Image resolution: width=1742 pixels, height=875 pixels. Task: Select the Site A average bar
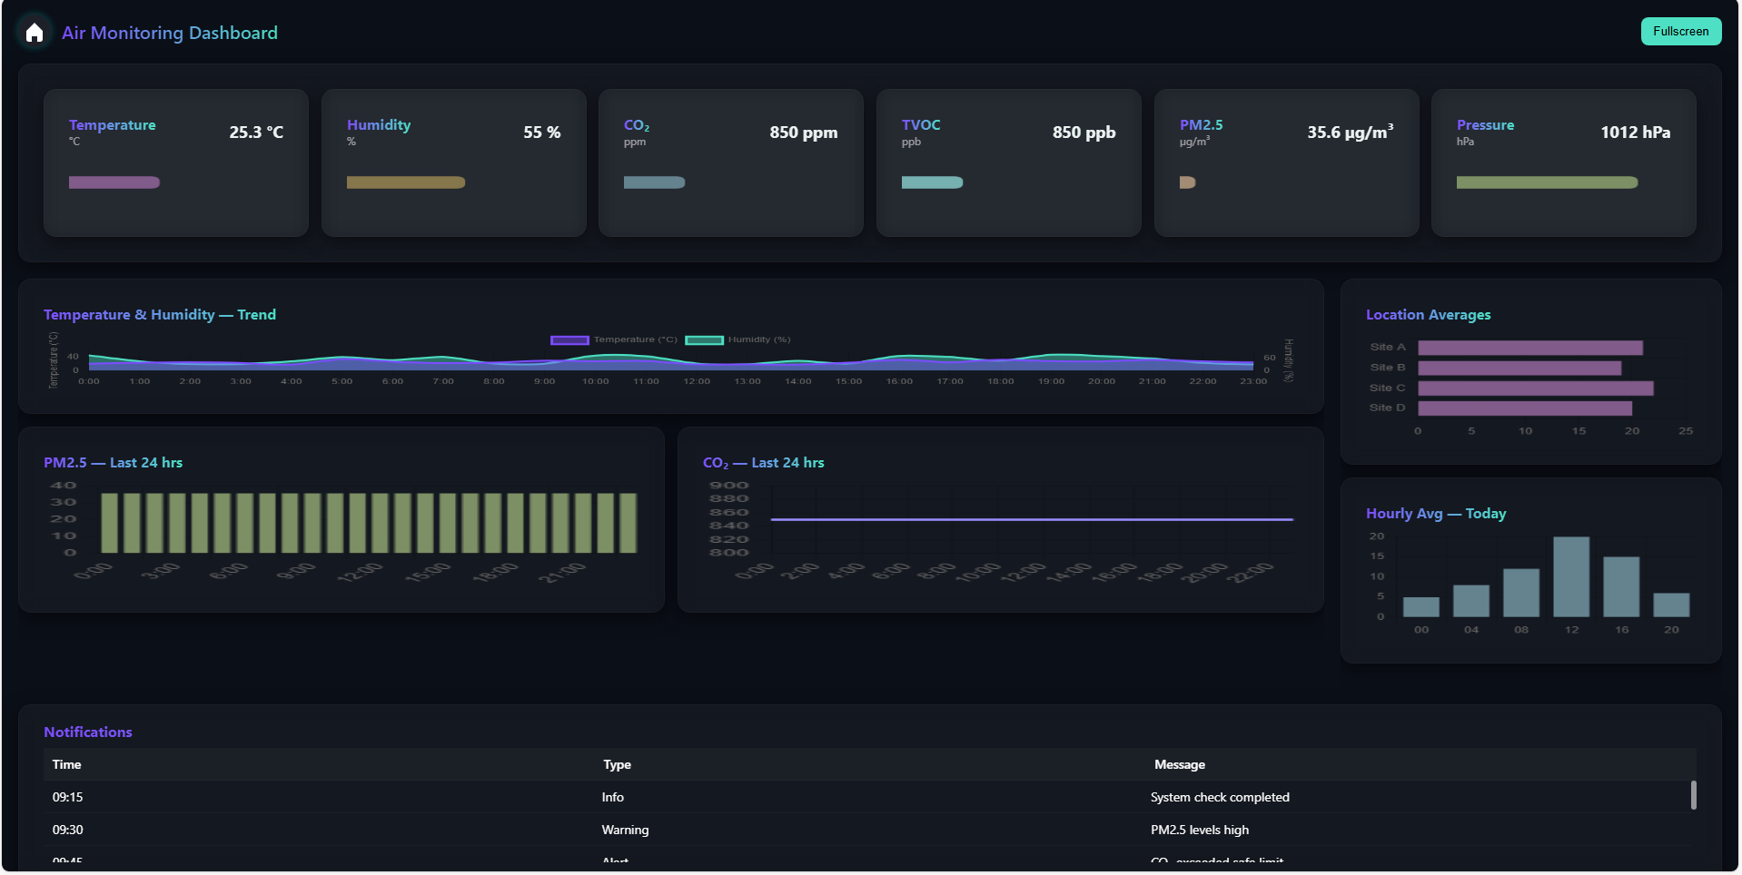(x=1529, y=348)
